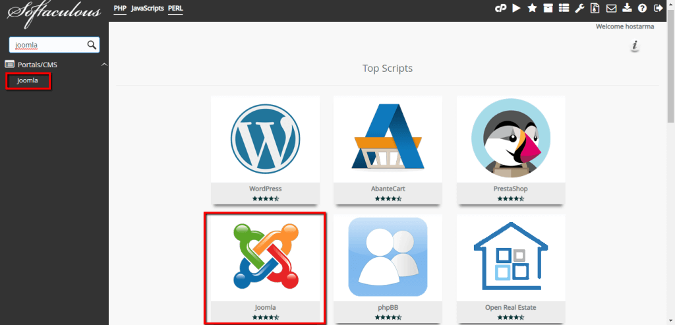675x325 pixels.
Task: Open all installations box icon
Action: 548,8
